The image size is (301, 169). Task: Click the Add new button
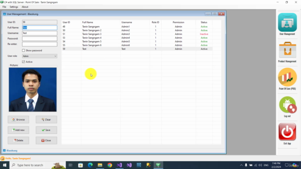click(18, 130)
